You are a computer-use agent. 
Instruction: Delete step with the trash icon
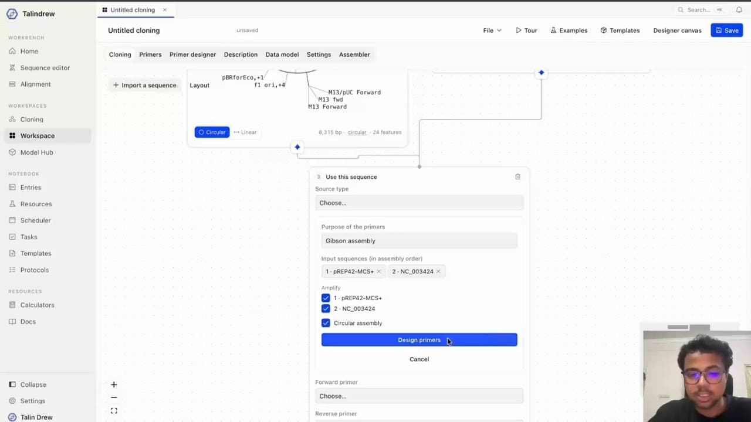(517, 176)
